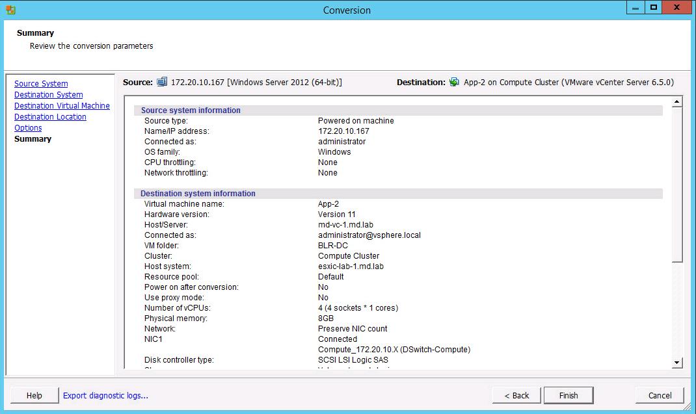
Task: Cancel the conversion wizard
Action: [660, 395]
